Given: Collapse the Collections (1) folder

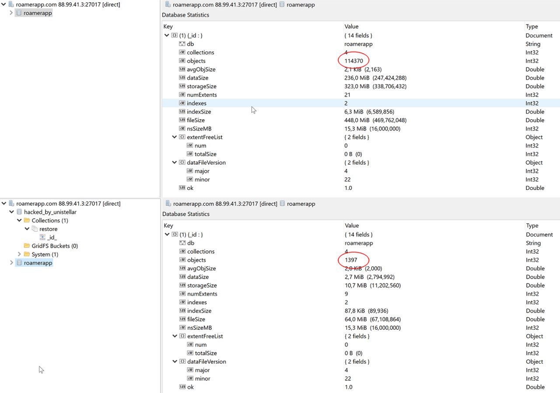Looking at the screenshot, I should pyautogui.click(x=19, y=221).
